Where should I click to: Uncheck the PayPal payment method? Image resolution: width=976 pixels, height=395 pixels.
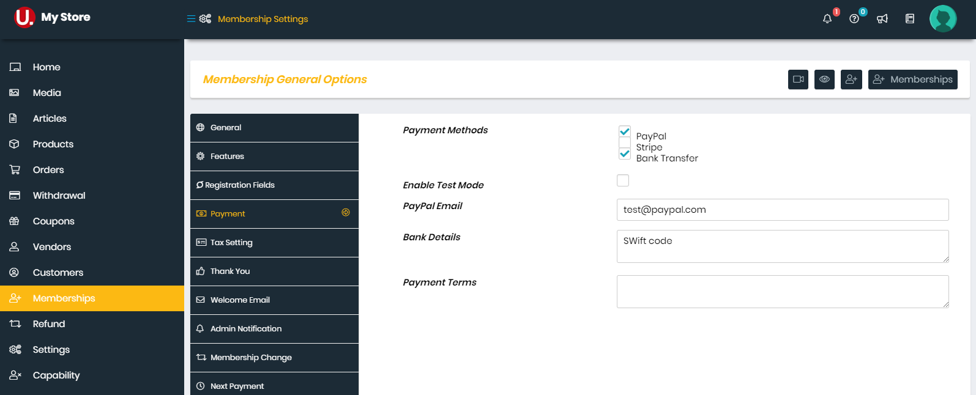pyautogui.click(x=625, y=131)
